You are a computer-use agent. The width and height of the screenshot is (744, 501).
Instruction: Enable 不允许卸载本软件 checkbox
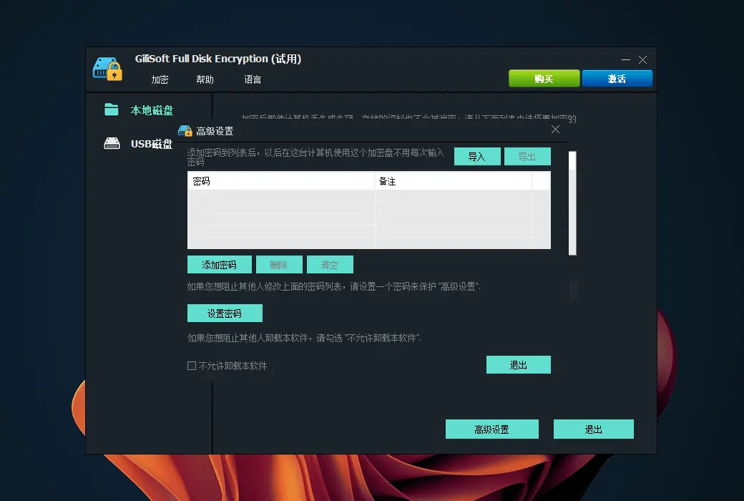click(x=192, y=366)
